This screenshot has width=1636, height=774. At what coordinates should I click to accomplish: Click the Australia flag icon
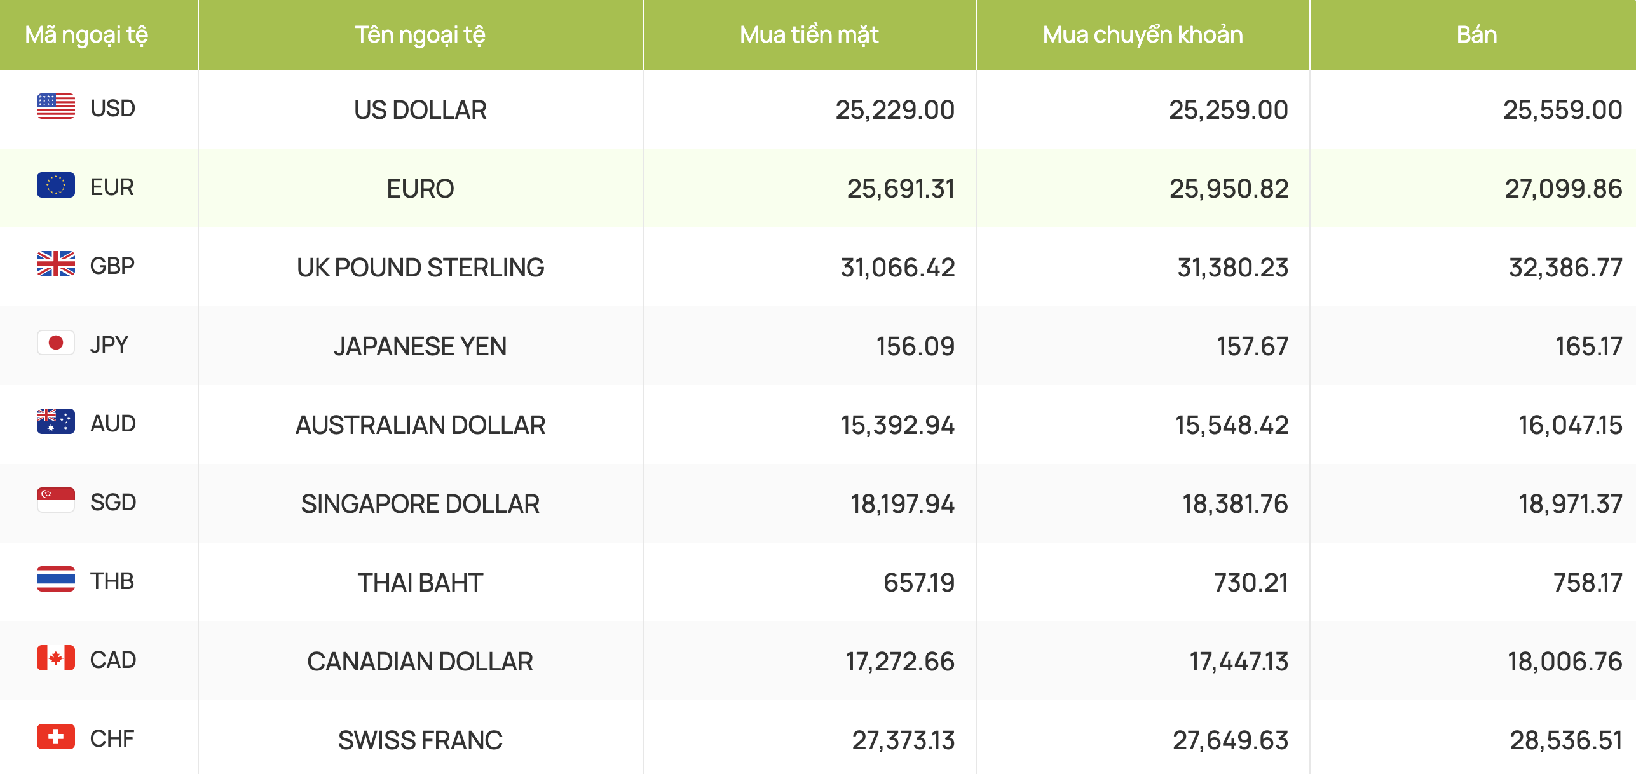(56, 422)
